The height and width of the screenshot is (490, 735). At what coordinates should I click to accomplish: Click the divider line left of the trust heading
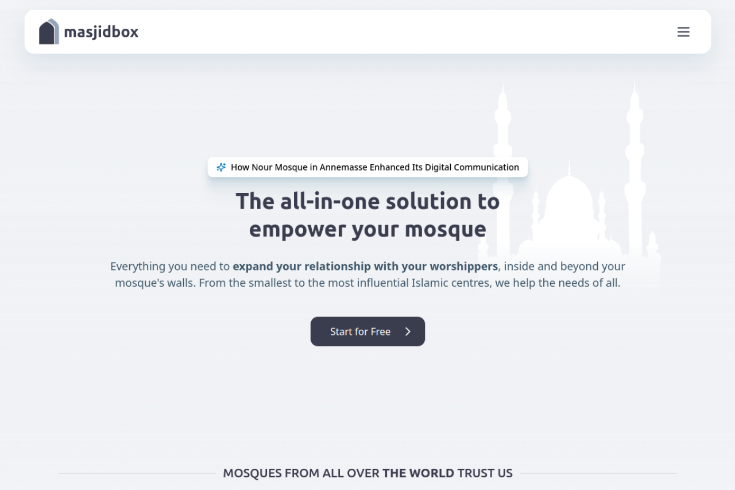pos(137,473)
